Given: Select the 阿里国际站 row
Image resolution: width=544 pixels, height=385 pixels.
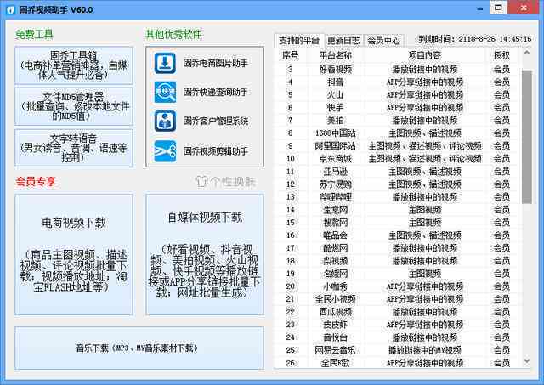Looking at the screenshot, I should tap(397, 146).
